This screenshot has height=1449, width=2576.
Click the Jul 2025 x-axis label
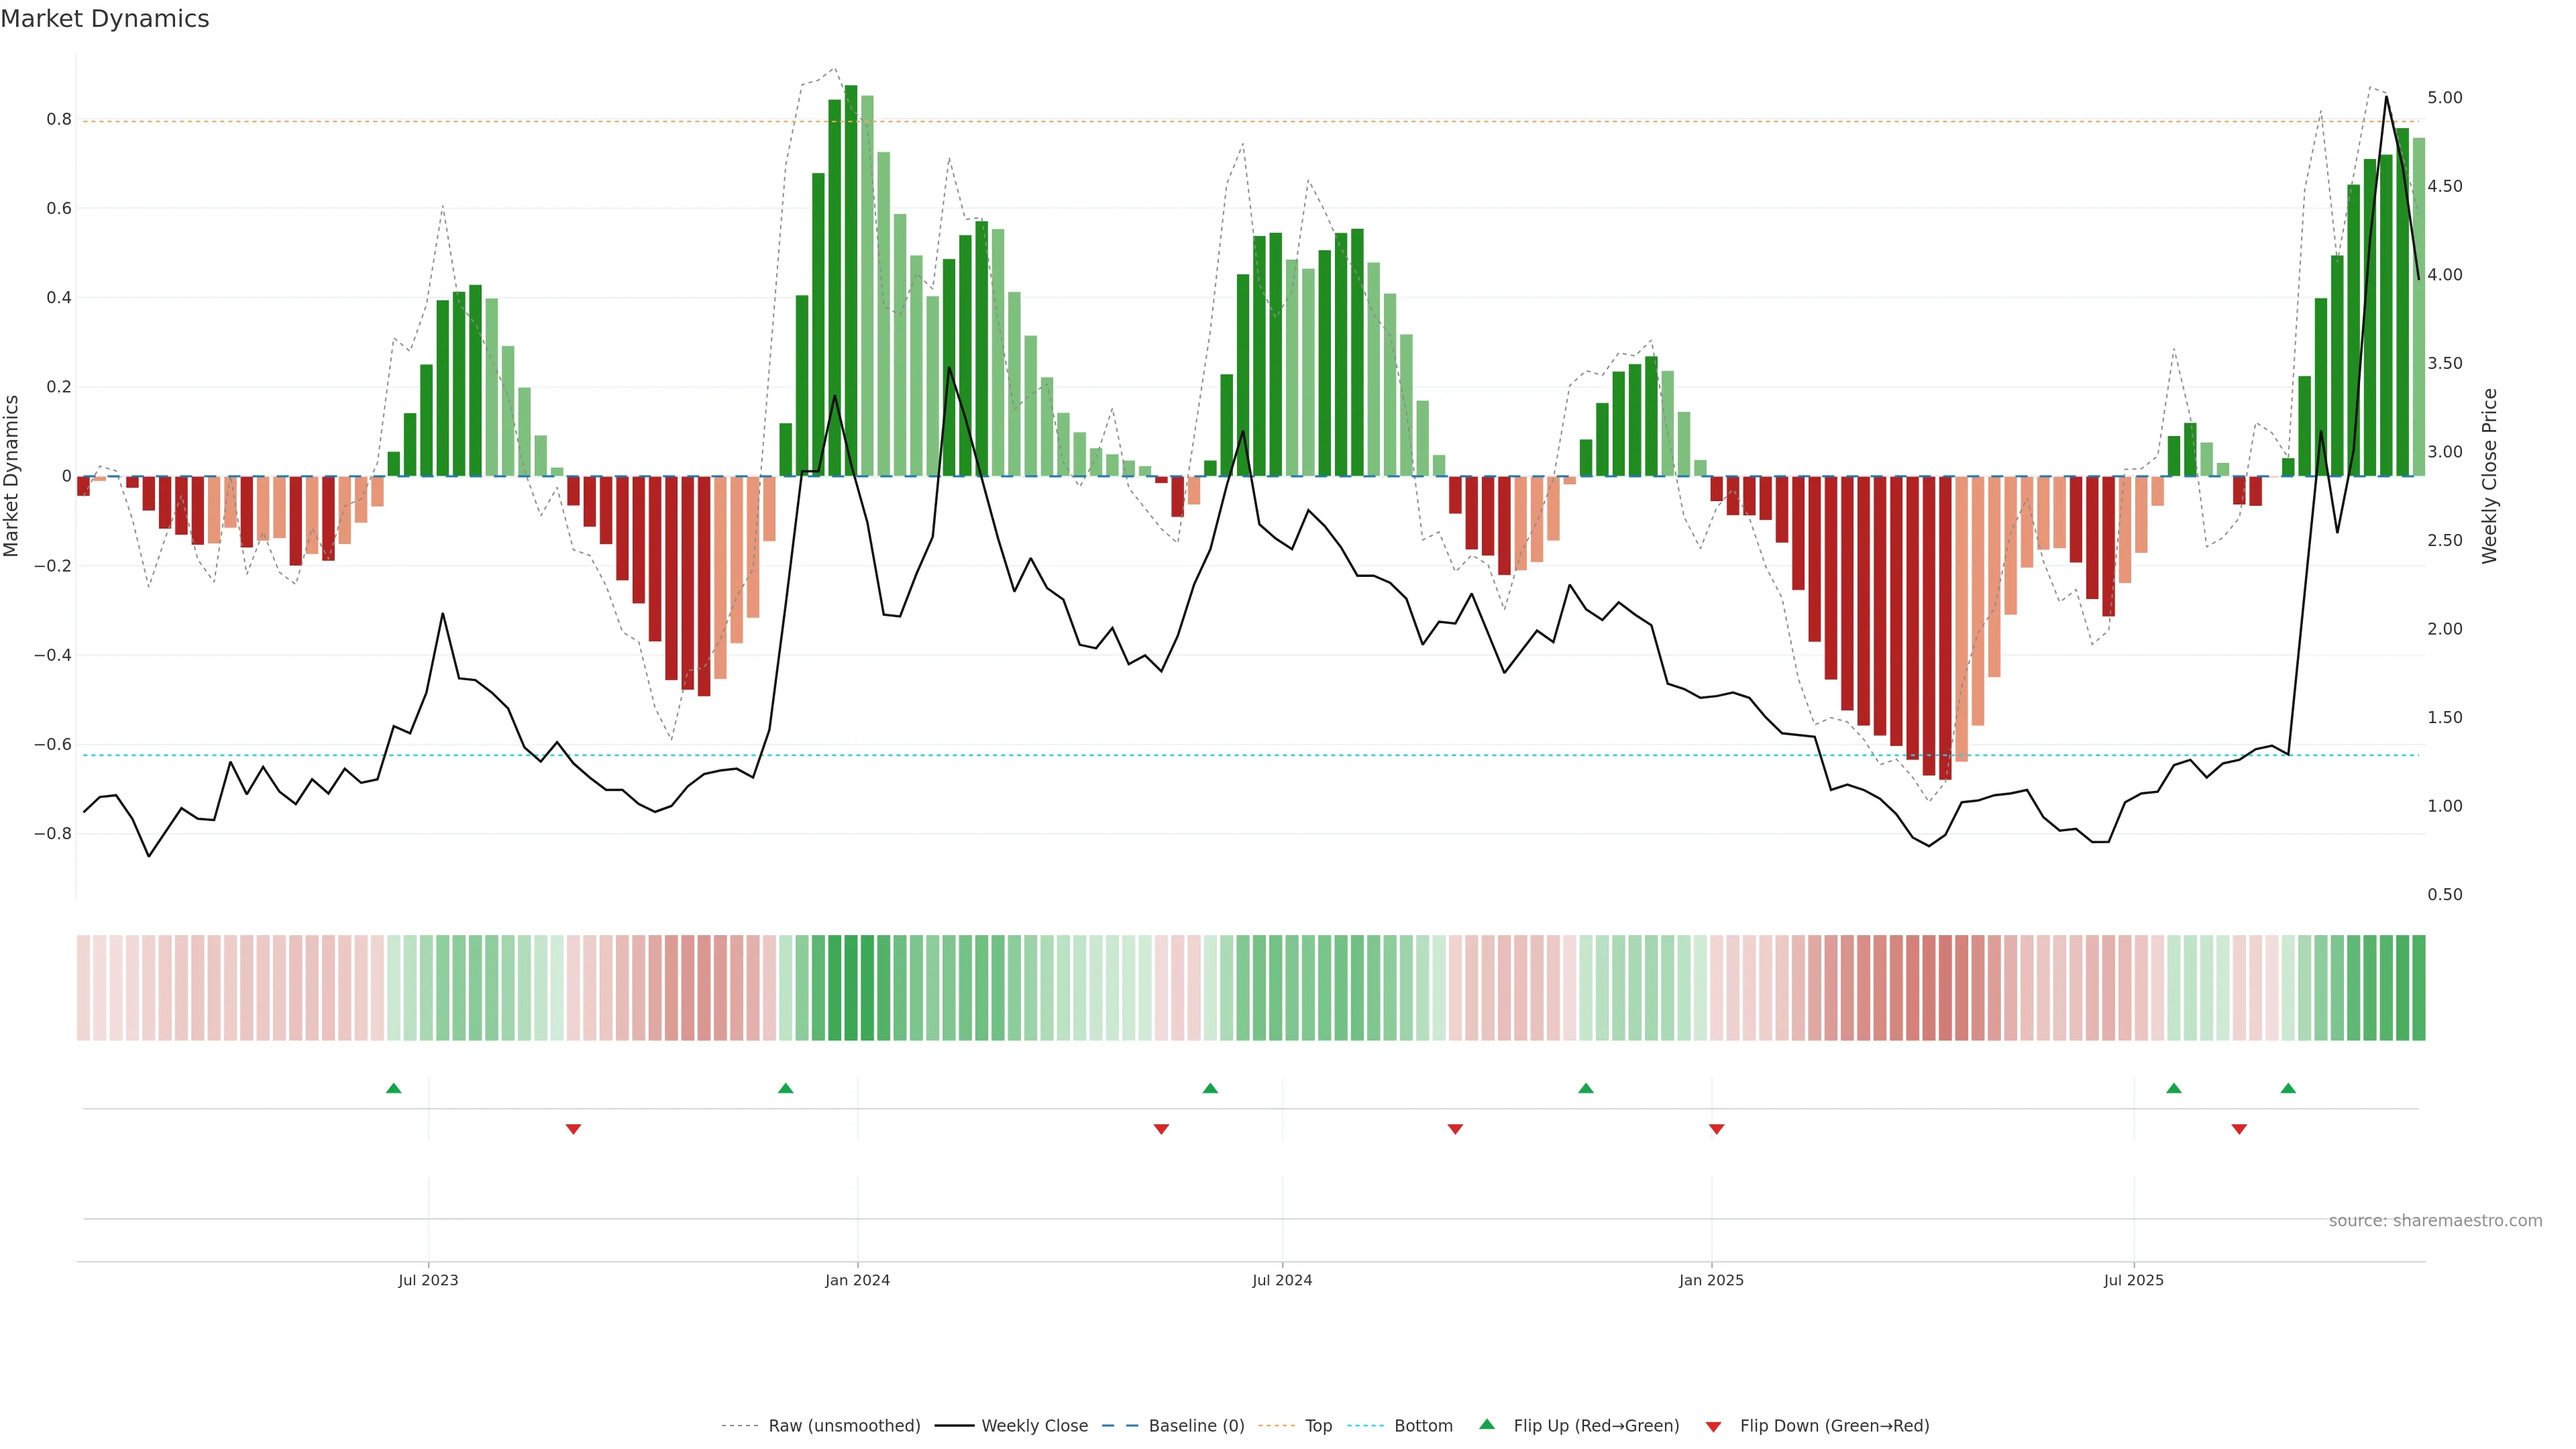click(x=2133, y=1280)
